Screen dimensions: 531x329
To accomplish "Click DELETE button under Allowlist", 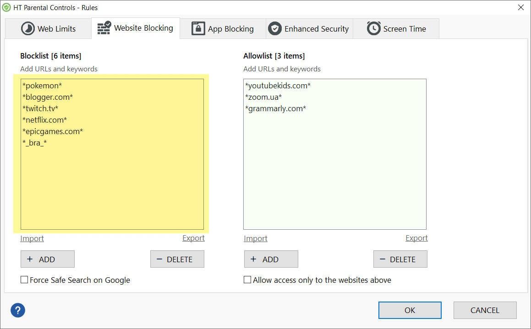I will pyautogui.click(x=400, y=259).
